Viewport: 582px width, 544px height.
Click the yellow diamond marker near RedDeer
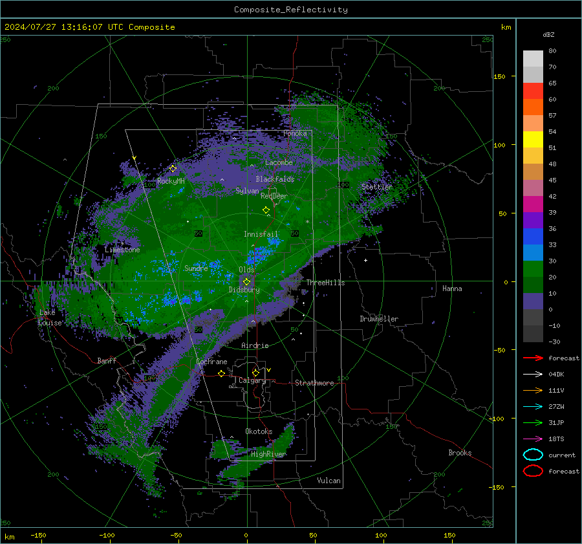[x=266, y=210]
